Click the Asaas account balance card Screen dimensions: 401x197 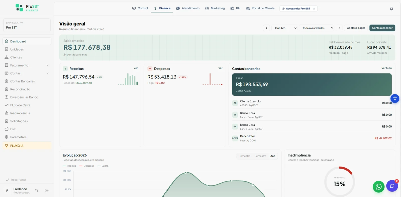click(x=312, y=84)
